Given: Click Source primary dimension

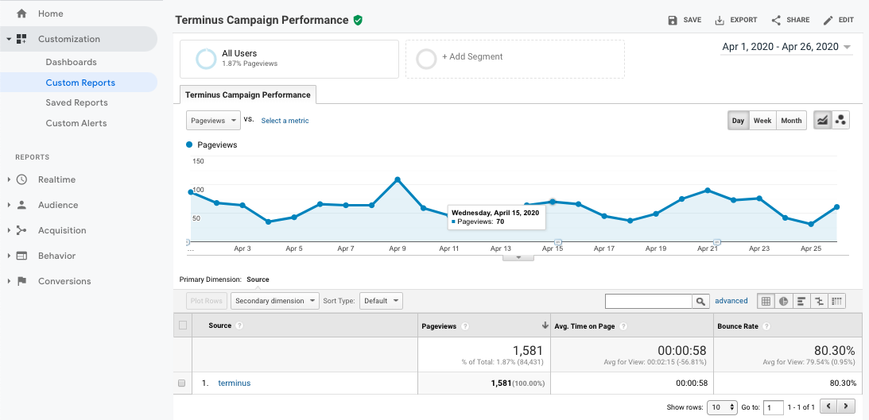Looking at the screenshot, I should [258, 279].
